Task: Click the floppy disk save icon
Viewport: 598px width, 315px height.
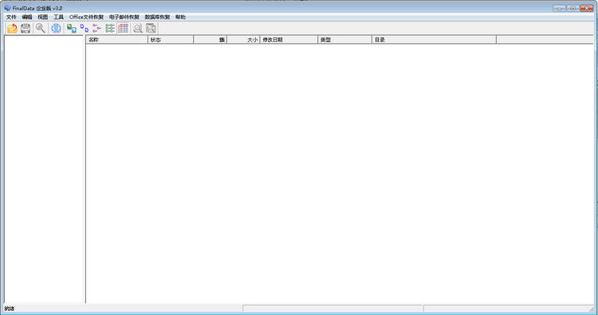Action: coord(26,28)
